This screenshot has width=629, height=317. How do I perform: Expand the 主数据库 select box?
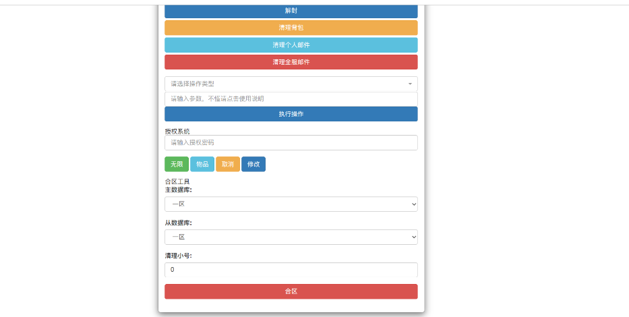291,204
